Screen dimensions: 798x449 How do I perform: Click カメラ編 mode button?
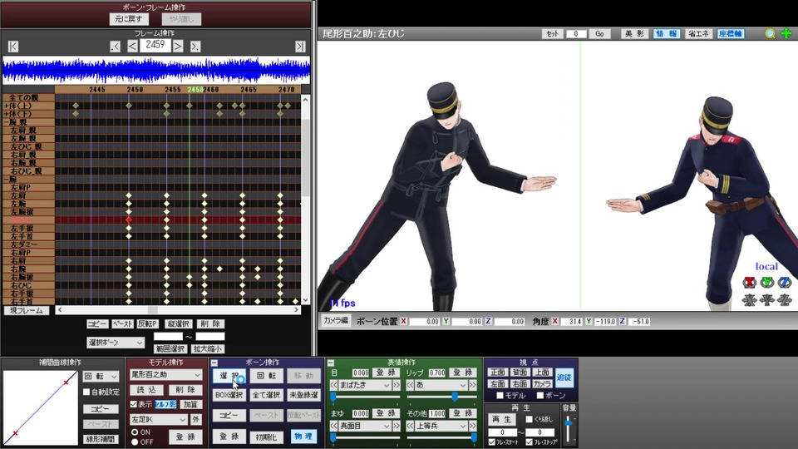(335, 321)
